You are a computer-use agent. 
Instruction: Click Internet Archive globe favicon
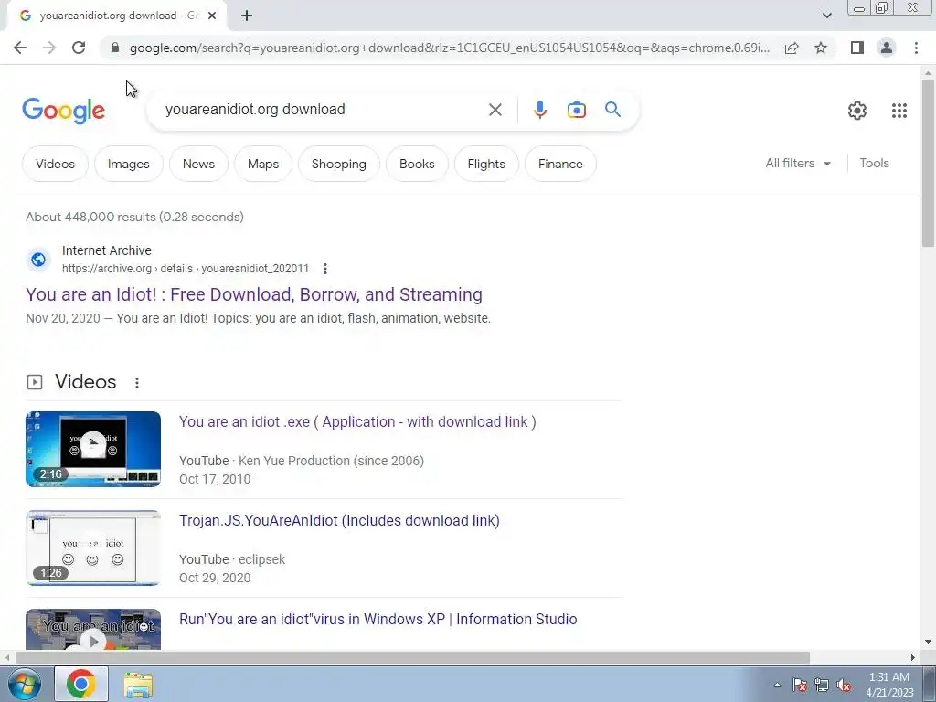coord(38,260)
